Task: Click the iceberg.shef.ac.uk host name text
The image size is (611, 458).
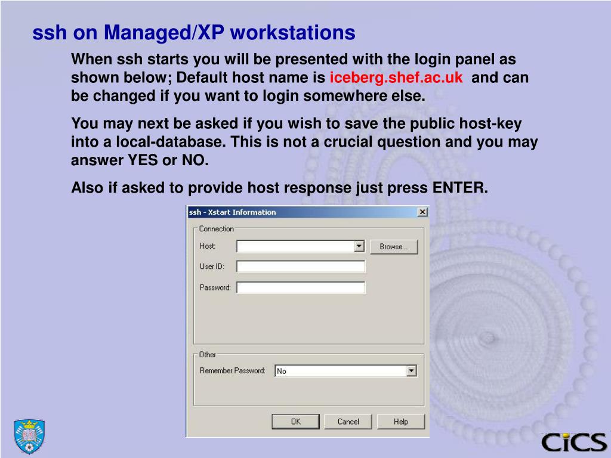Action: (x=396, y=78)
